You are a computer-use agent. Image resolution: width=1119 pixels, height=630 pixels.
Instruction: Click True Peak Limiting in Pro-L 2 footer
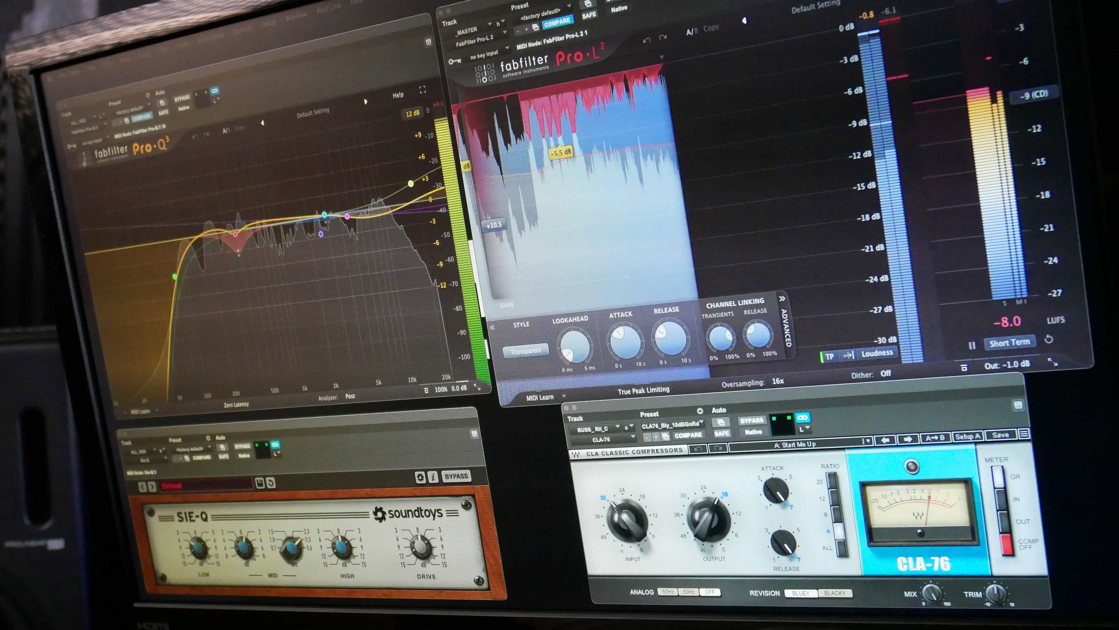643,390
